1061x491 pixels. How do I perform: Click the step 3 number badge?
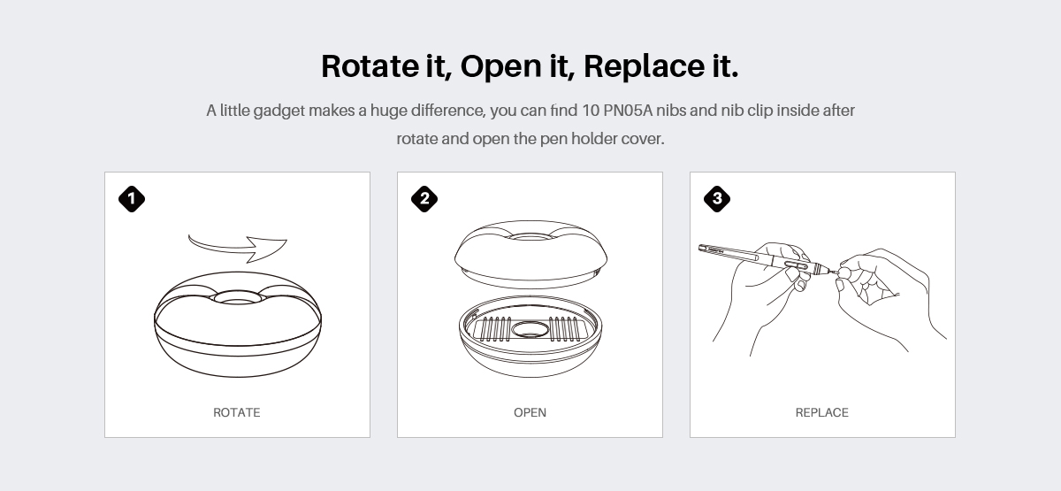pyautogui.click(x=717, y=199)
